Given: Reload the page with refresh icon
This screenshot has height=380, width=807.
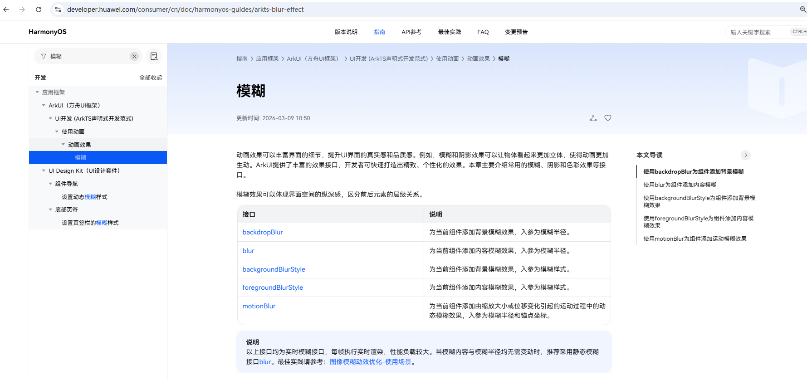Looking at the screenshot, I should coord(39,10).
